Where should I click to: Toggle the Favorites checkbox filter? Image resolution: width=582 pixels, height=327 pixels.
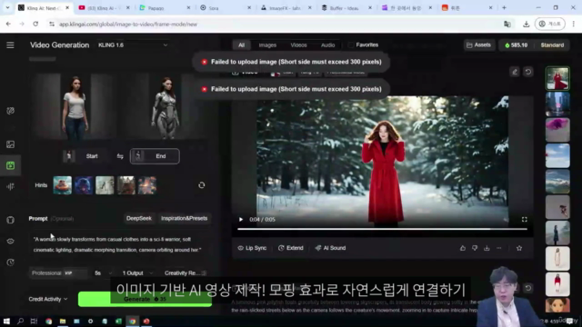(351, 45)
